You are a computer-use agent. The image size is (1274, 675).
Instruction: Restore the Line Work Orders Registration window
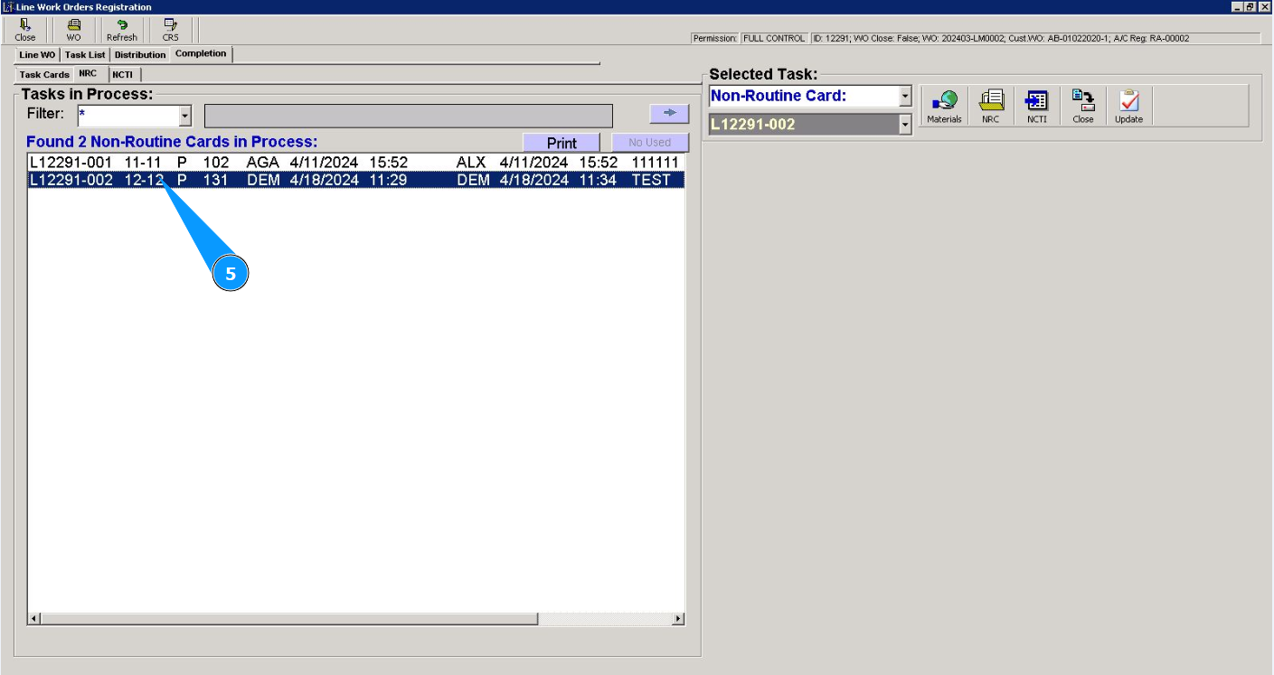(x=1250, y=6)
